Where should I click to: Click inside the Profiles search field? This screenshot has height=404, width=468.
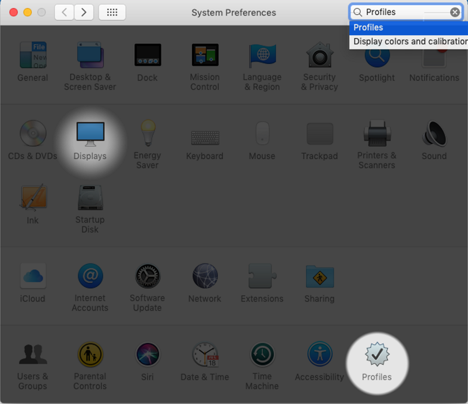pos(406,12)
